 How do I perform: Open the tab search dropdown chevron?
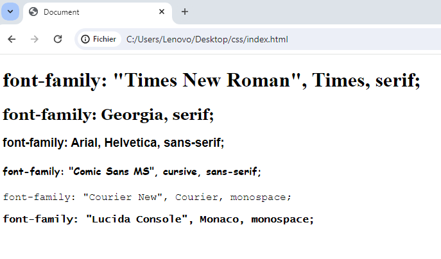pyautogui.click(x=10, y=12)
